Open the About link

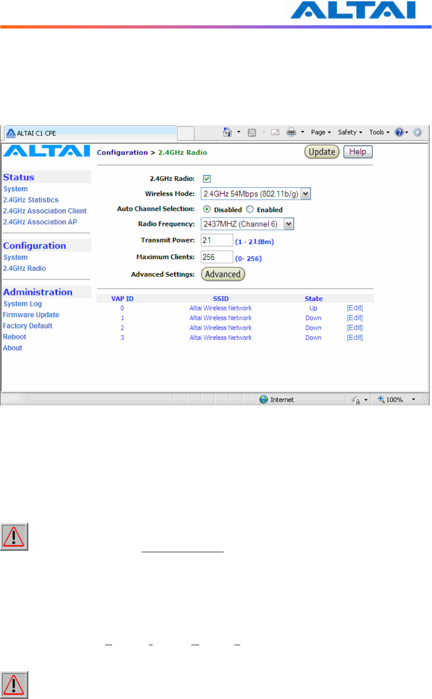(x=13, y=348)
